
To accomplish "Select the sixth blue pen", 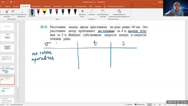I will point(63,12).
